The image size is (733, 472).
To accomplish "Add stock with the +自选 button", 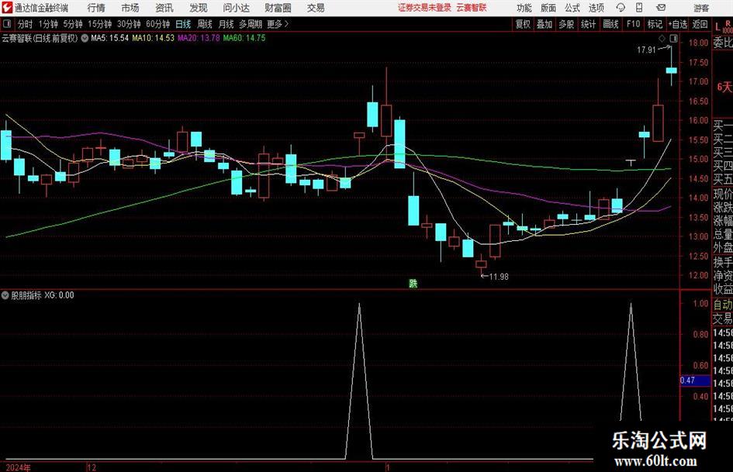I will click(678, 24).
